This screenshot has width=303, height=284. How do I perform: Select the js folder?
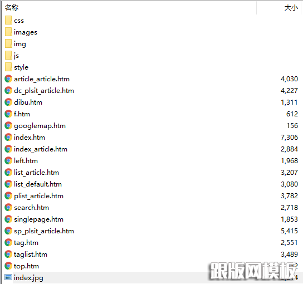coord(16,56)
